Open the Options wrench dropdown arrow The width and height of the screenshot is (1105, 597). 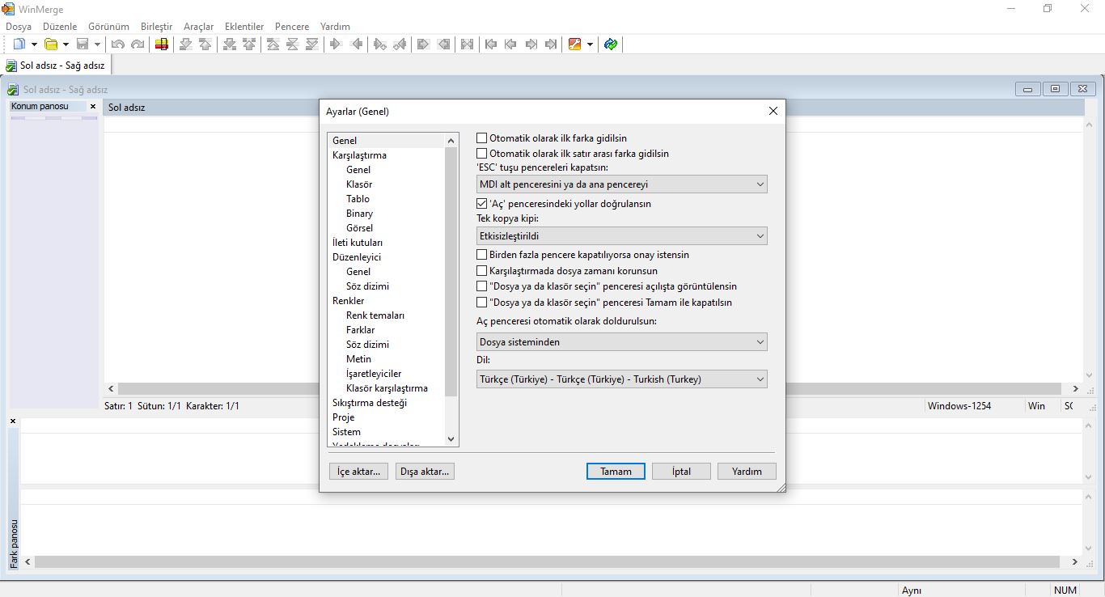pos(590,44)
